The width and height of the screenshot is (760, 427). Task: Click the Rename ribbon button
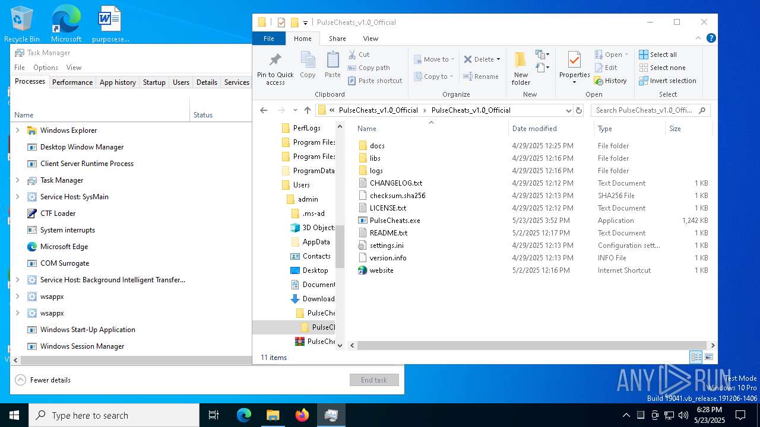(481, 77)
